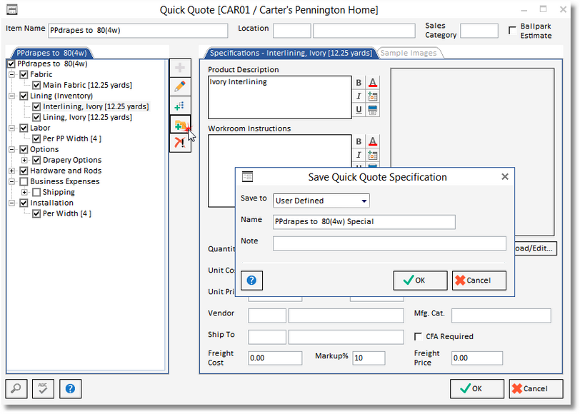
Task: Click the Load/Edit... button
Action: point(536,248)
